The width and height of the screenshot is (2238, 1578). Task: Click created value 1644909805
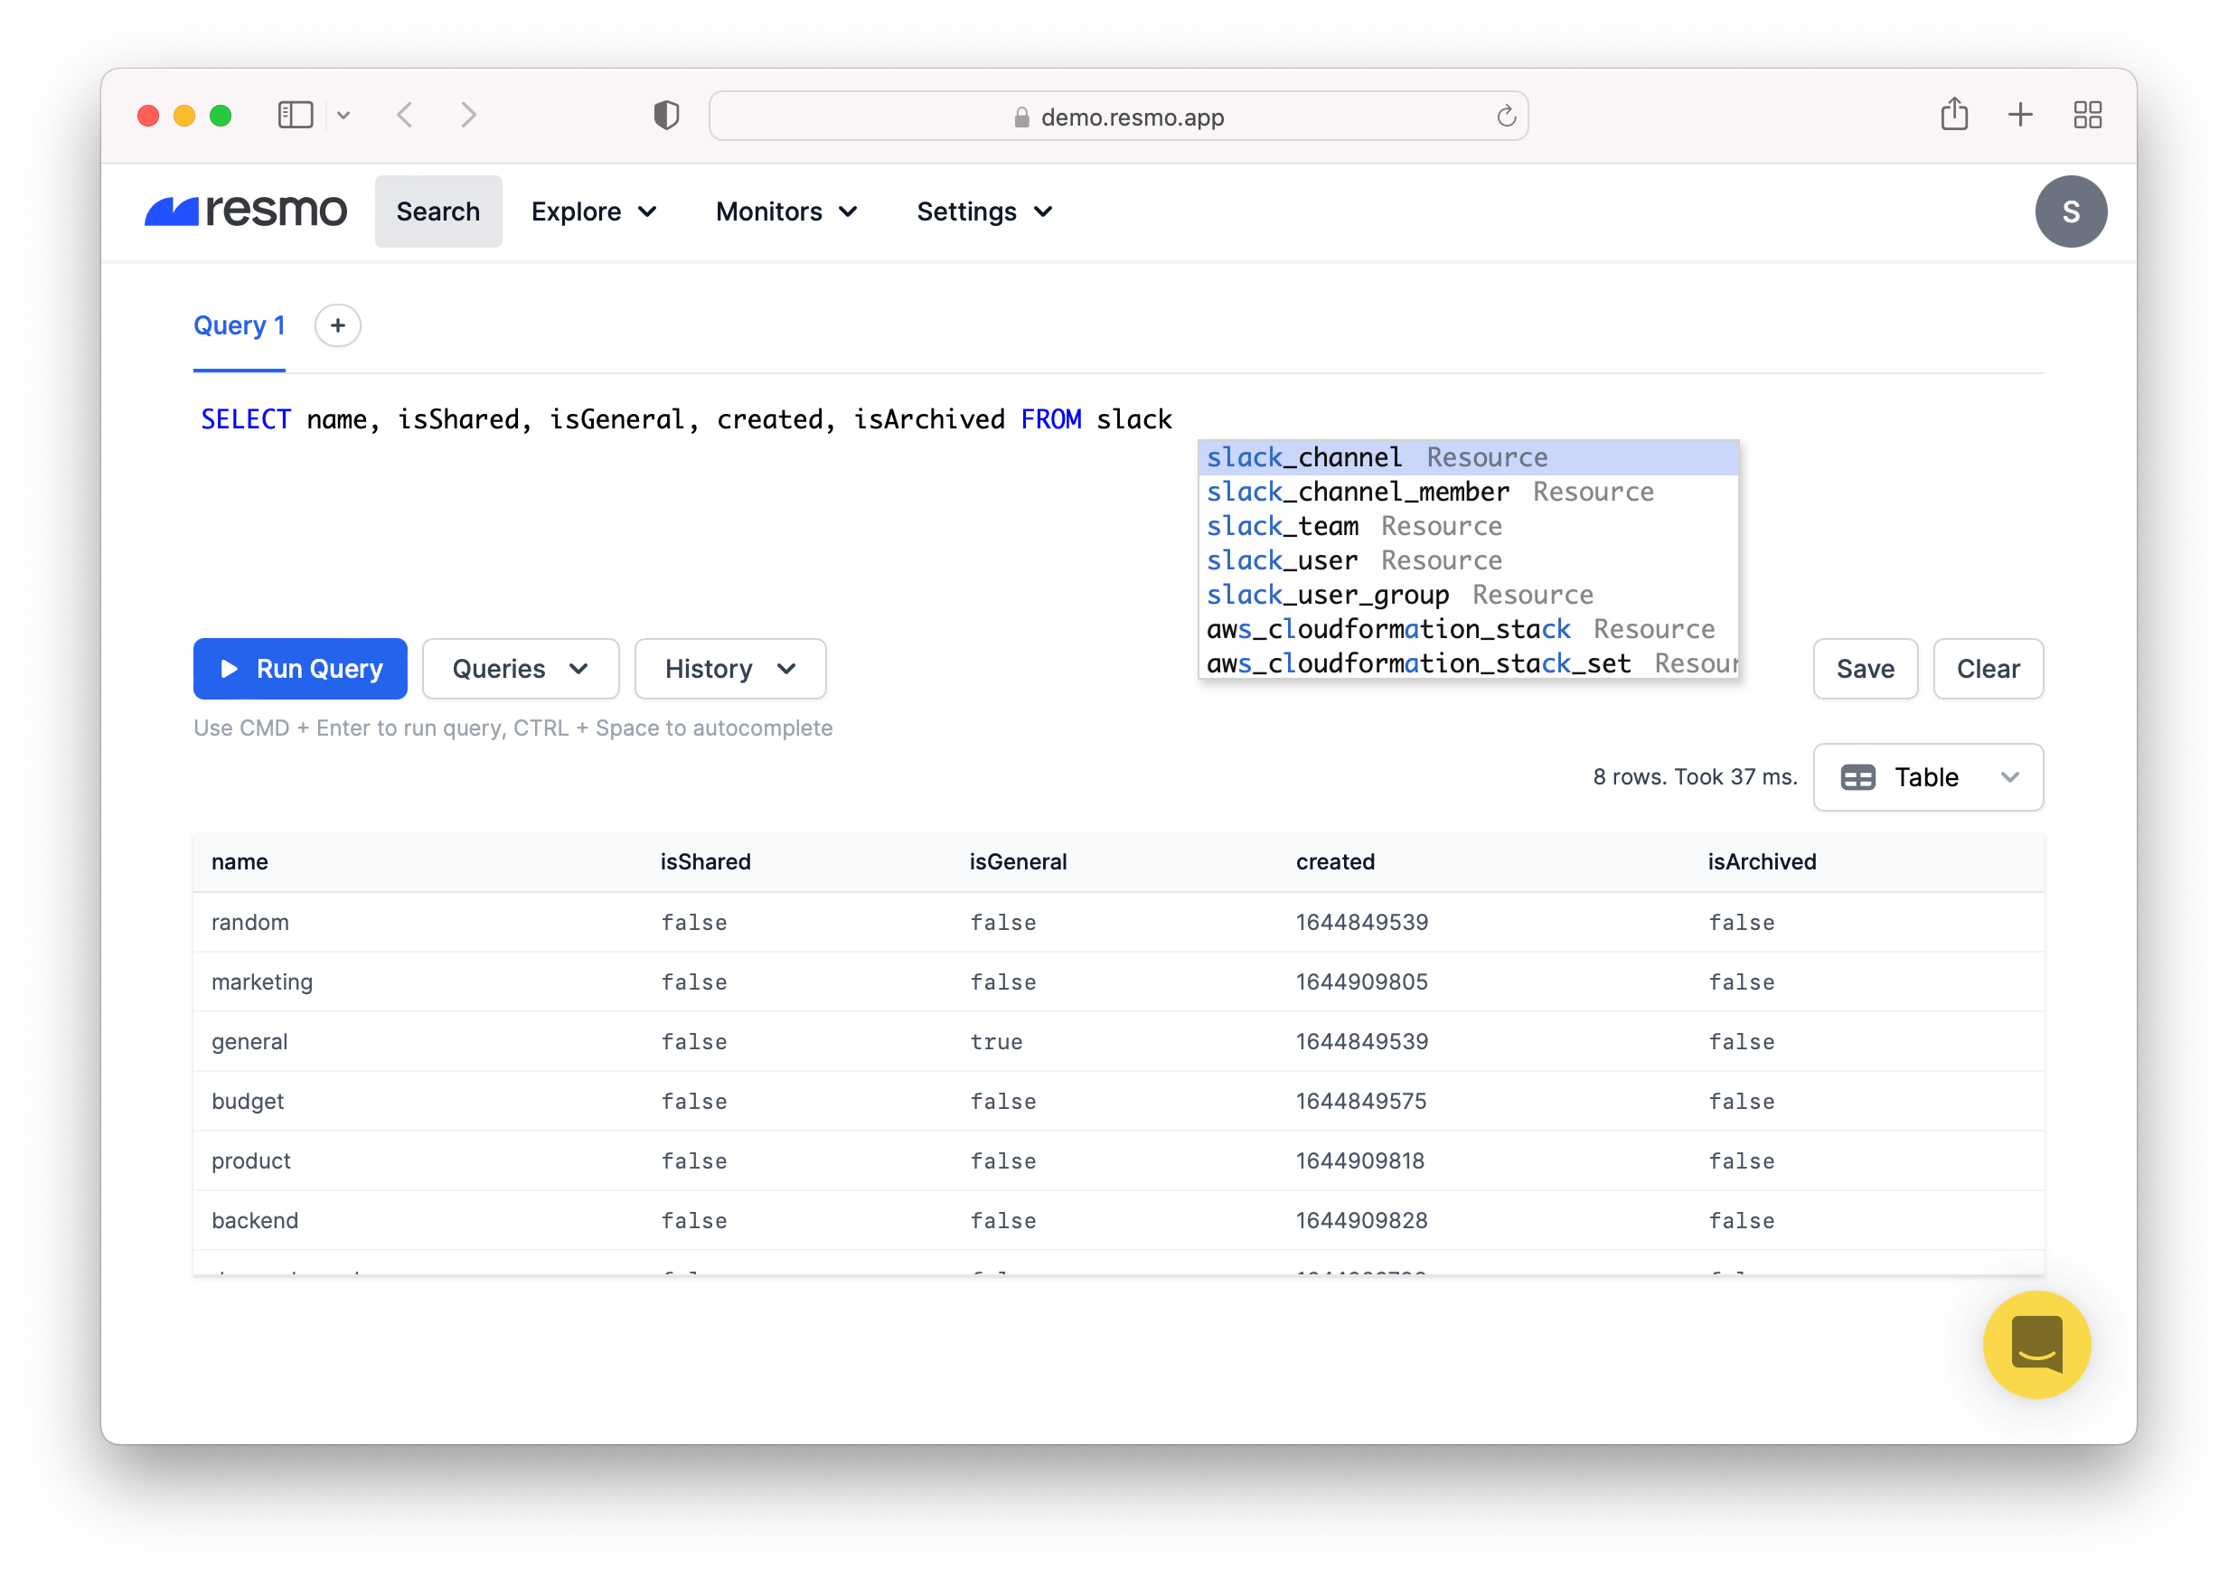(1360, 982)
